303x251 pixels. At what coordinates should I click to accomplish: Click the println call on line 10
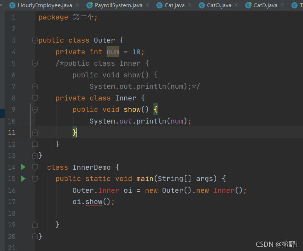(x=151, y=121)
